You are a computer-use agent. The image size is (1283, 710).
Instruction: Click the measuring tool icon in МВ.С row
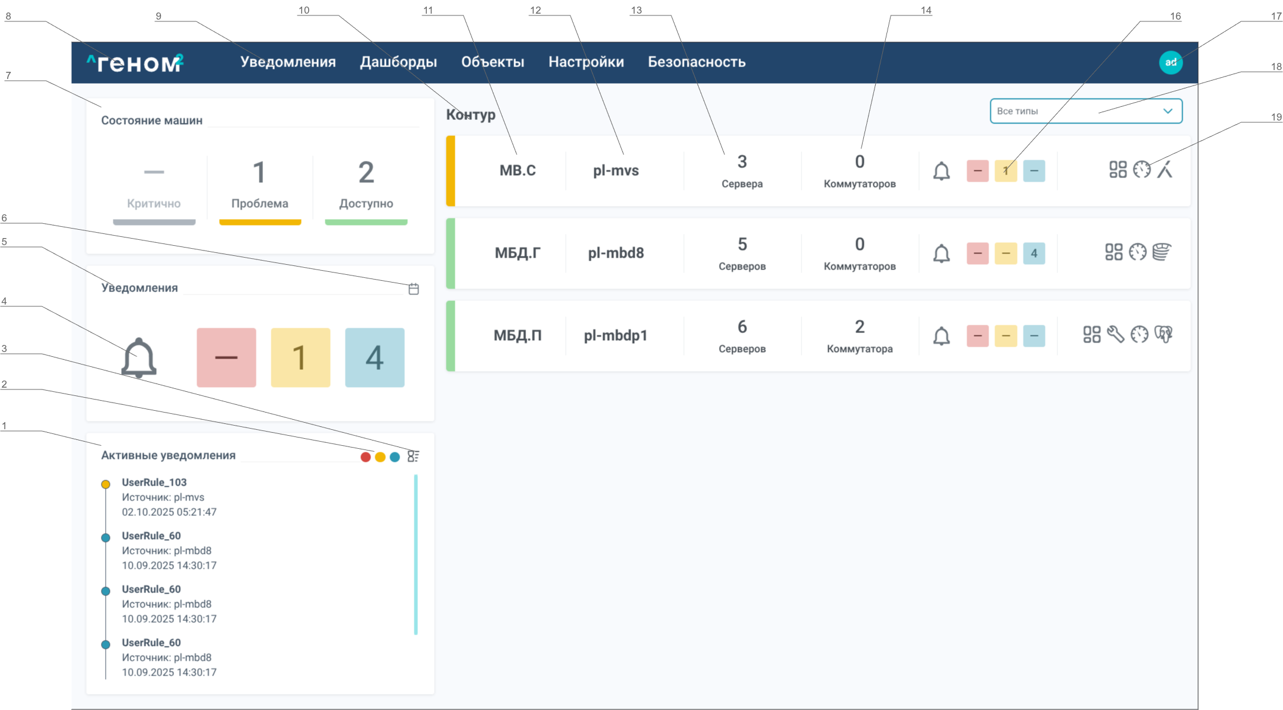tap(1165, 171)
